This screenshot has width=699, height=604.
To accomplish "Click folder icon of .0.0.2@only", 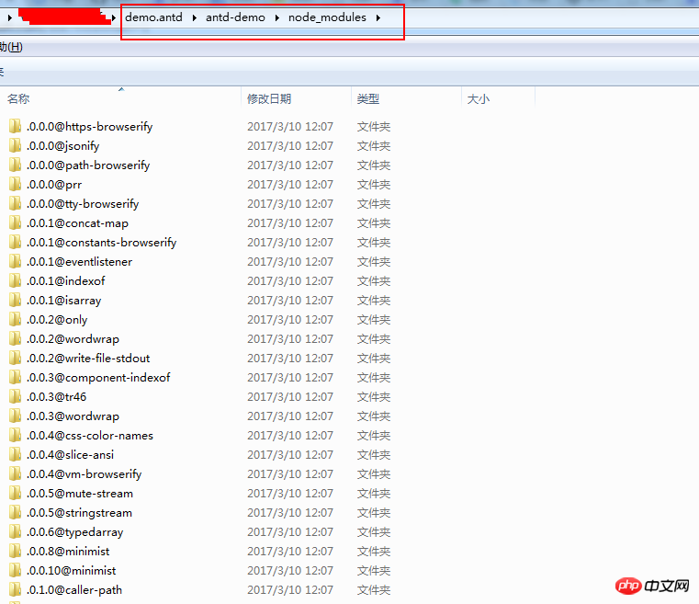I will pyautogui.click(x=15, y=319).
